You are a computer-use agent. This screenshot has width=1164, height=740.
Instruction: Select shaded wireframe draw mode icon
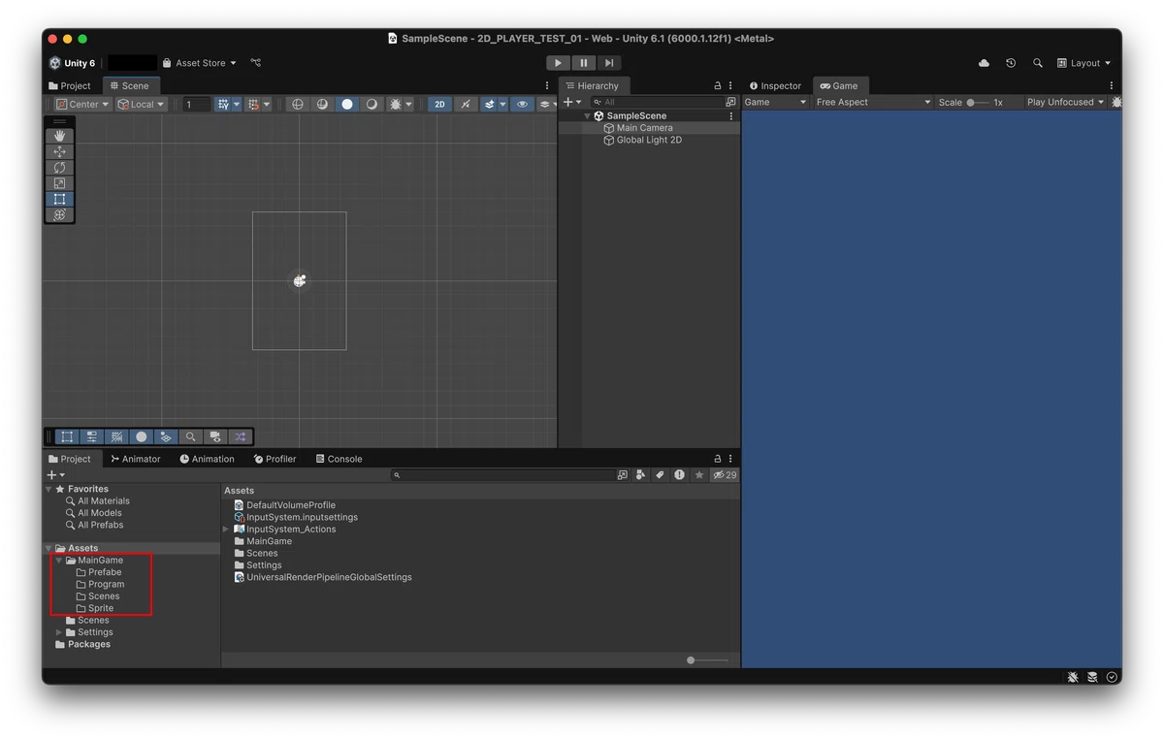(x=322, y=104)
